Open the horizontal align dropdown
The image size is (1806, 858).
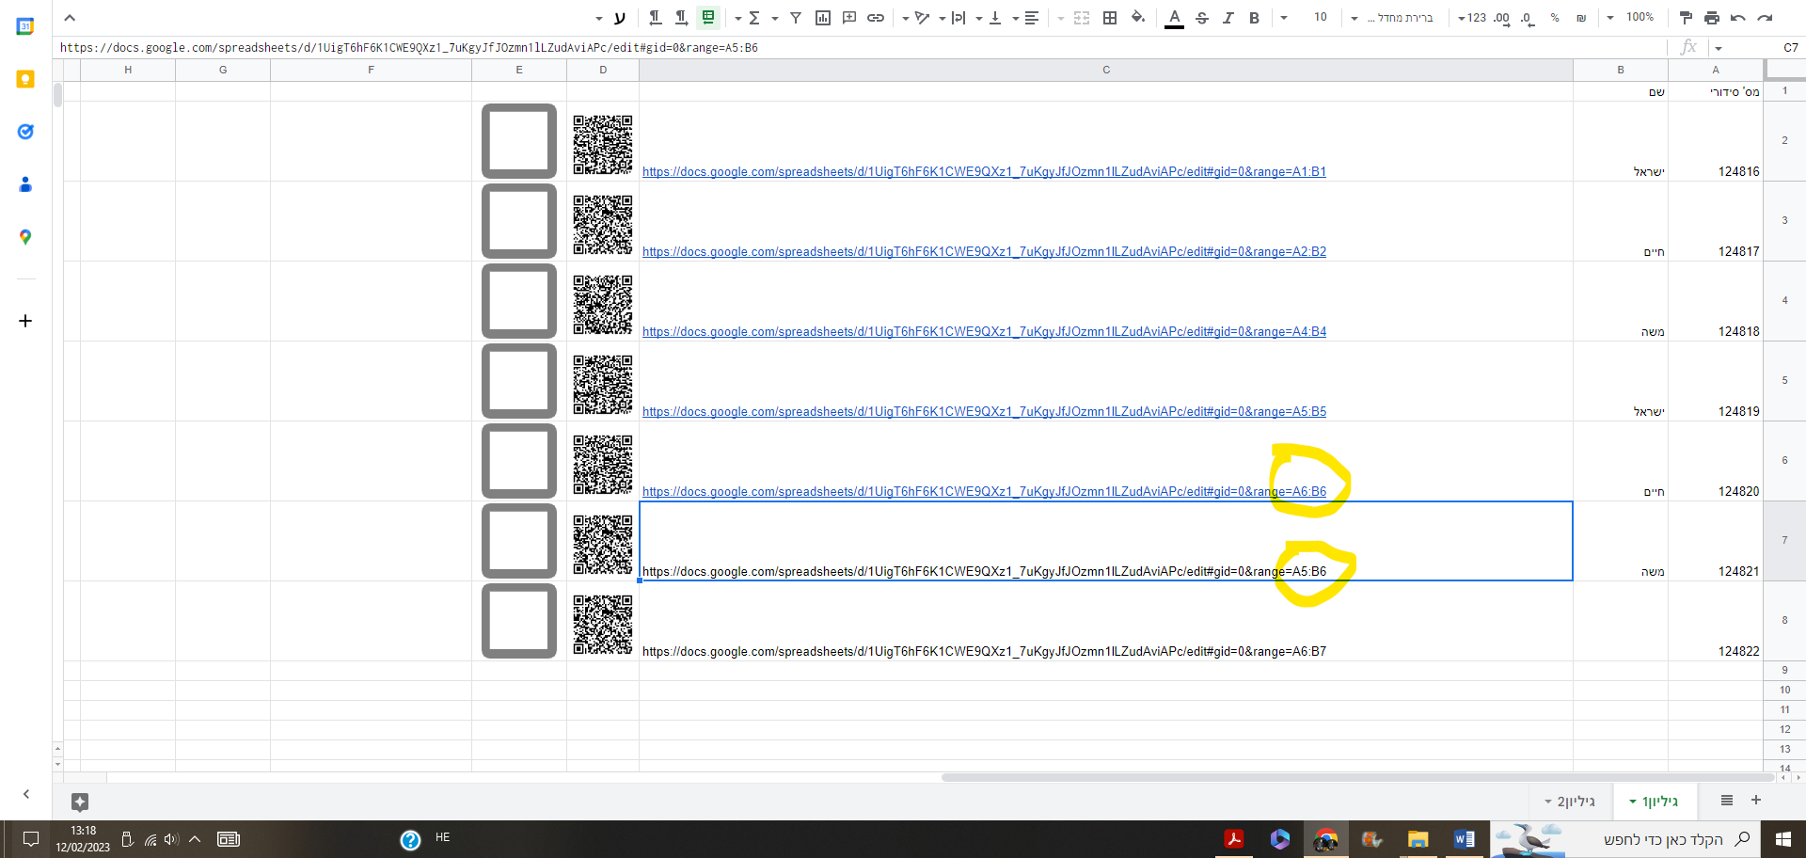(1025, 18)
